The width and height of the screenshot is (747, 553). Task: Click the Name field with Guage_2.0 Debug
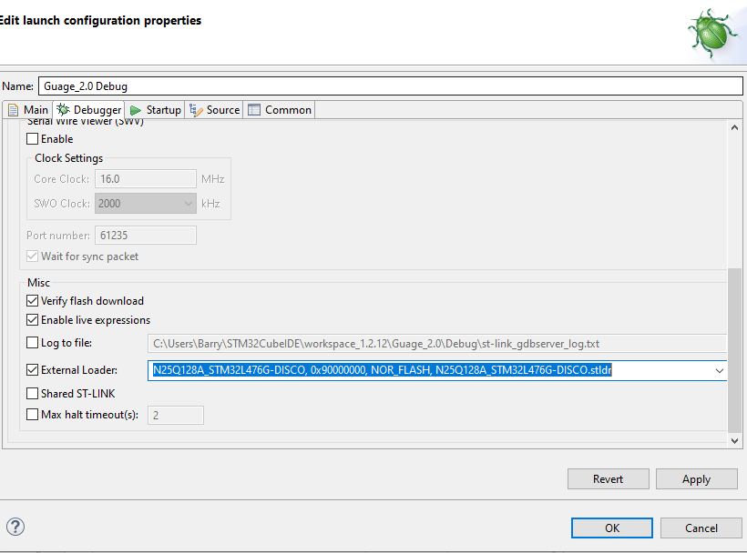(390, 86)
